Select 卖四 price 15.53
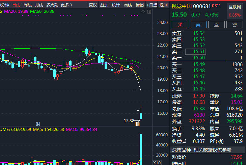 tap(199, 39)
